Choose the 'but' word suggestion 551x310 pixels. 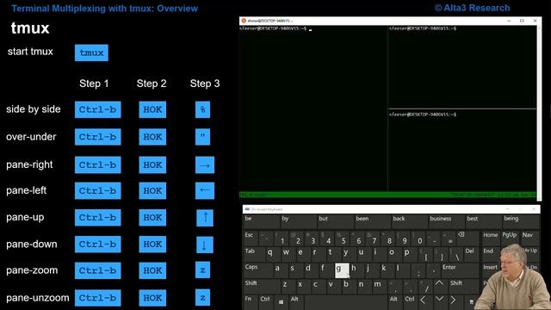pyautogui.click(x=335, y=221)
